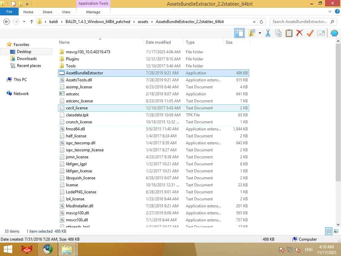The width and height of the screenshot is (341, 256).
Task: Paste using the clipboard icon
Action: pos(289,33)
